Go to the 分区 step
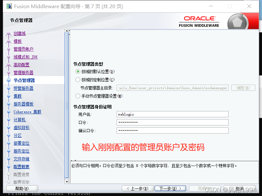Viewport: 262px width, 196px height. pyautogui.click(x=18, y=135)
